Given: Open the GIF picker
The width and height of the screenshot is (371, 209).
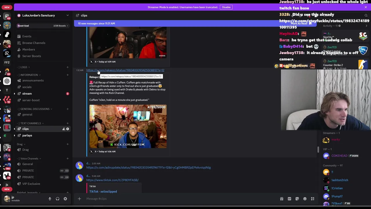Looking at the screenshot, I should coord(289,199).
